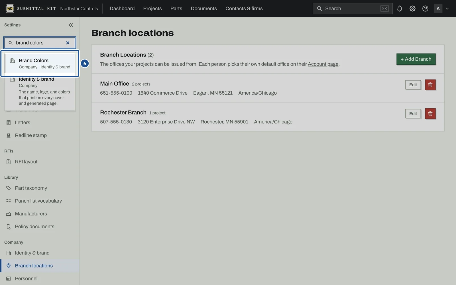Focus the global Search box
The image size is (456, 285).
(352, 9)
